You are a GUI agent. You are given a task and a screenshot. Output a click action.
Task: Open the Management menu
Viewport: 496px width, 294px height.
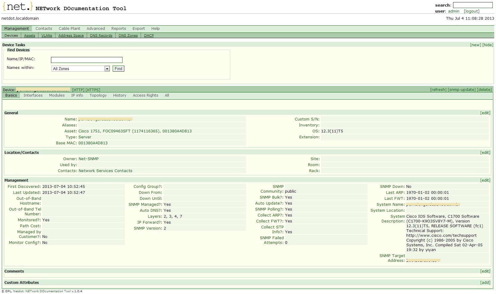click(x=16, y=28)
